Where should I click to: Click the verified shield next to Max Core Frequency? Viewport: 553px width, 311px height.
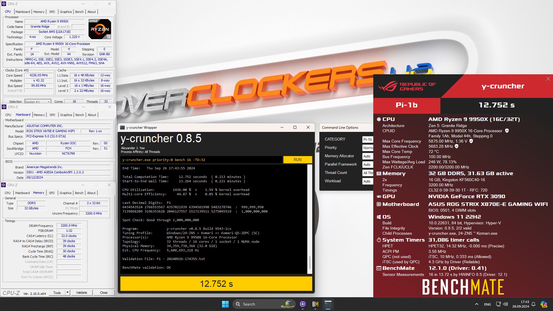coord(471,141)
